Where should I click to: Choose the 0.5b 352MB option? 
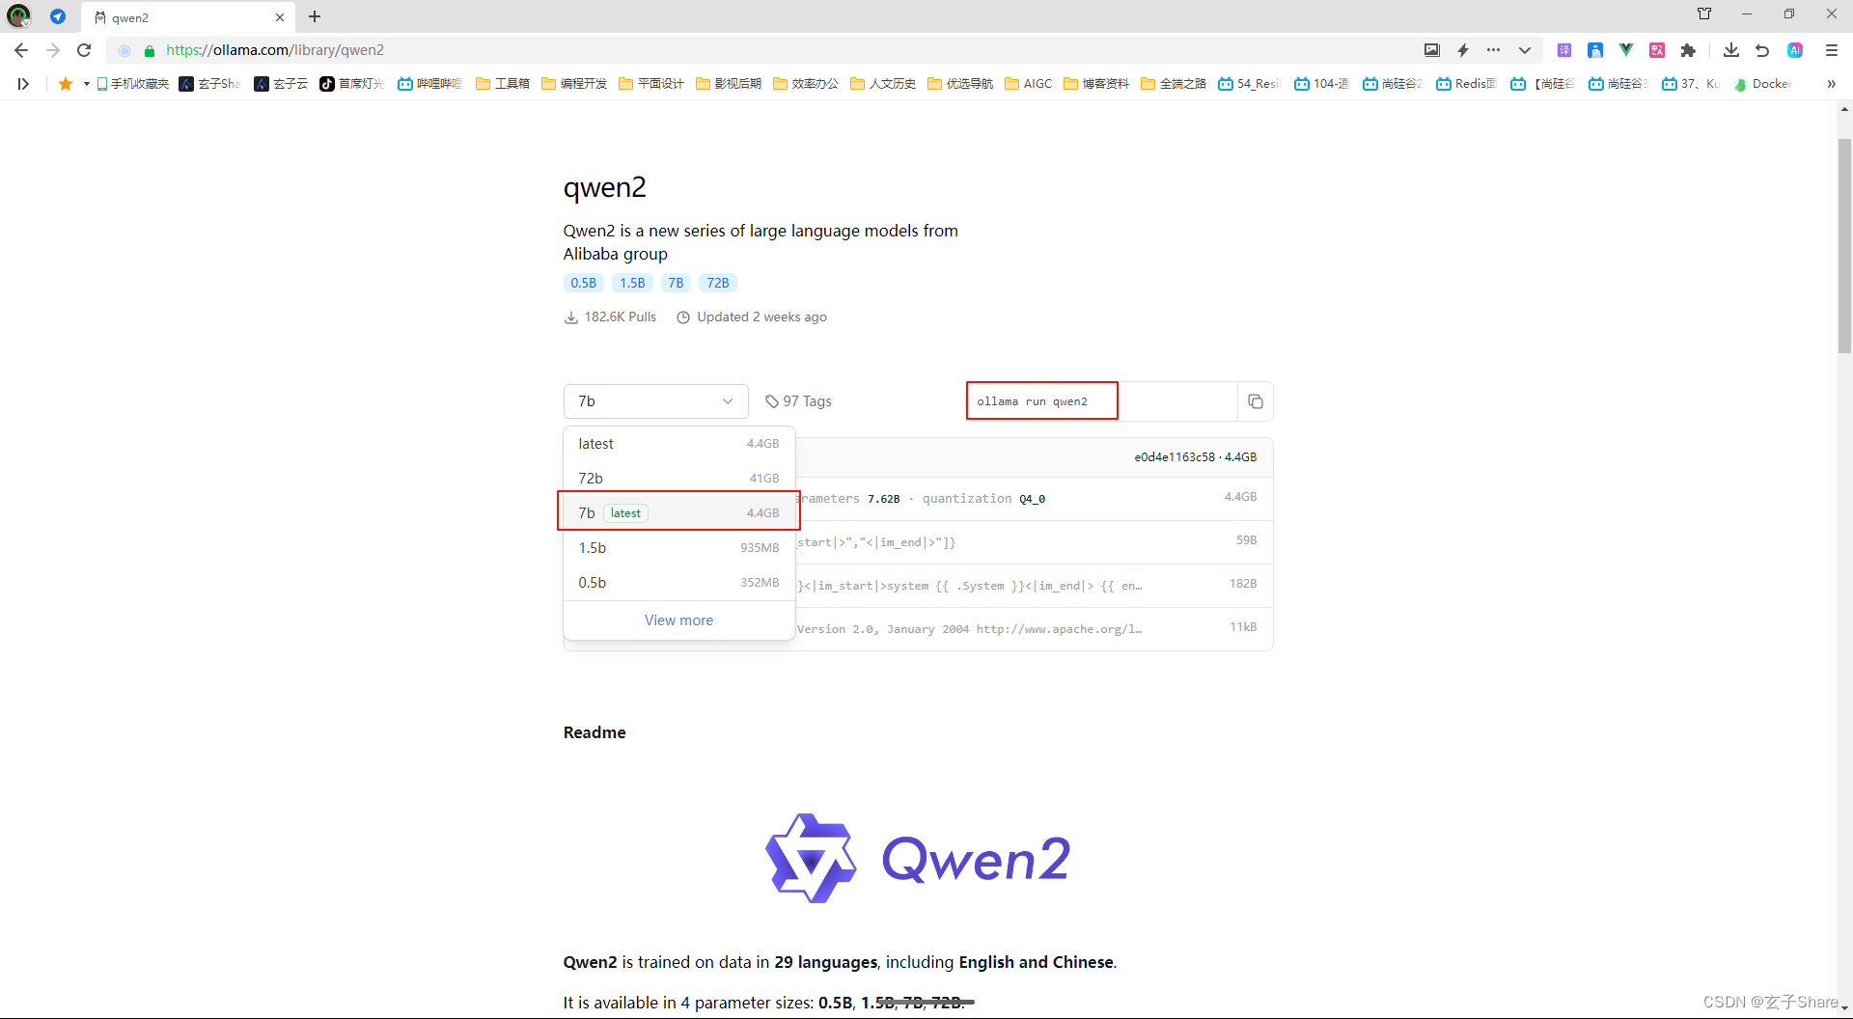pos(678,583)
